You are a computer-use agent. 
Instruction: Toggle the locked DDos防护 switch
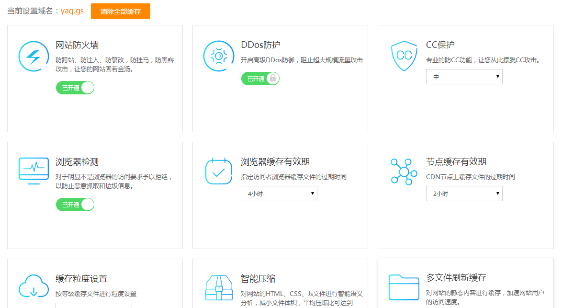coord(260,79)
